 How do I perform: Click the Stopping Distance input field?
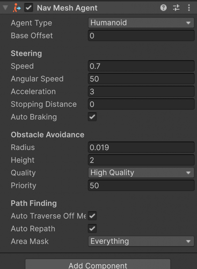coord(141,104)
